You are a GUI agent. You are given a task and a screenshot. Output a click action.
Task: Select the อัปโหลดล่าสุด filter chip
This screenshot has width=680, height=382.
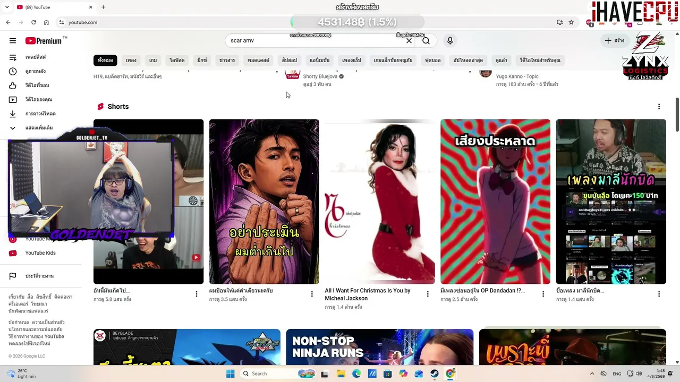coord(468,60)
